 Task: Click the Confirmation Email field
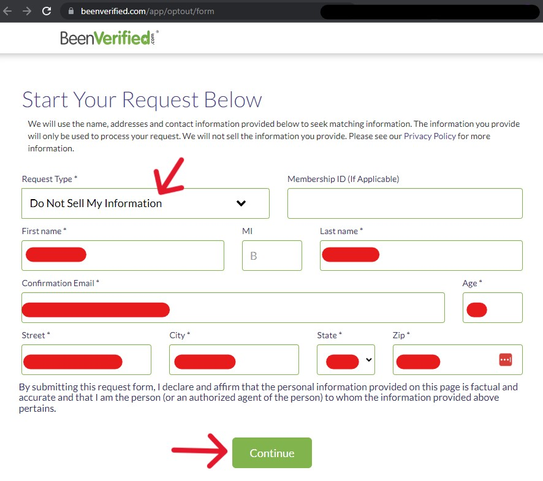(x=233, y=308)
